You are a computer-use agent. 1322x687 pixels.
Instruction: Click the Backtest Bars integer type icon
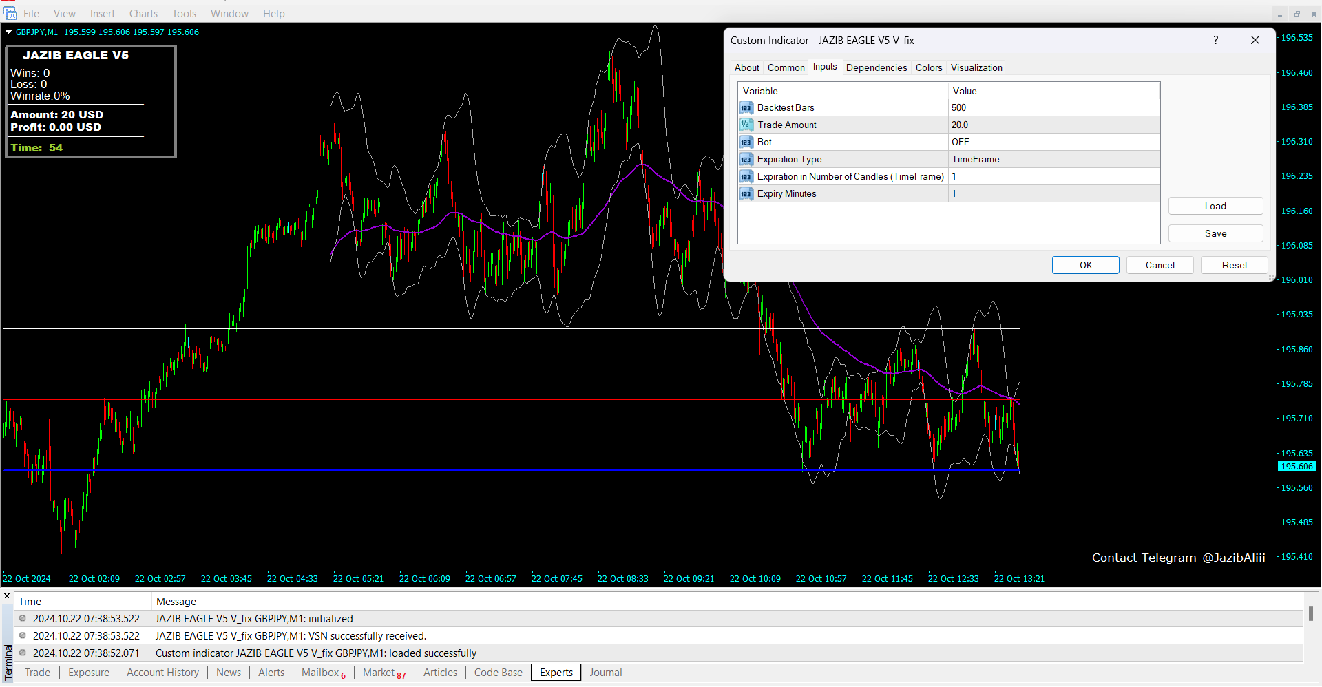click(746, 108)
